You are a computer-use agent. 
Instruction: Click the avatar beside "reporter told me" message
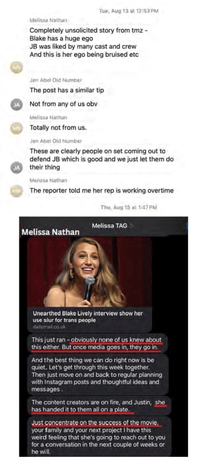pyautogui.click(x=17, y=190)
